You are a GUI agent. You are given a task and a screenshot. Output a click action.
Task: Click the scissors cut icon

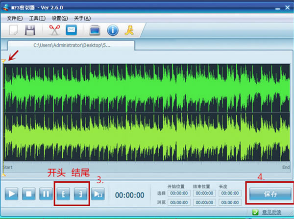click(54, 30)
